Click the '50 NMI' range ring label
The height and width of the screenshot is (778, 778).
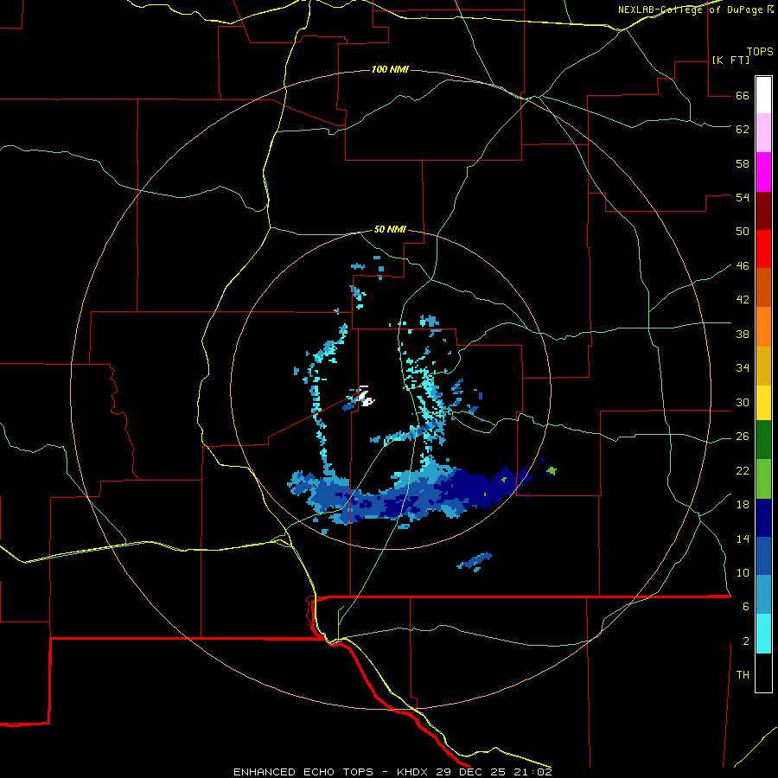coord(390,229)
